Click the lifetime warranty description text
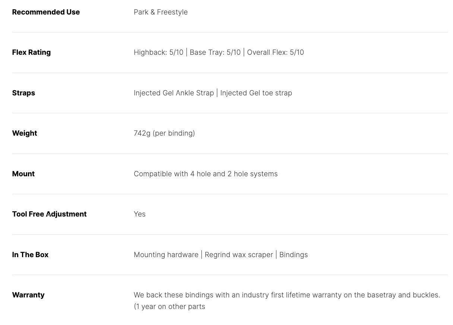Viewport: 453px width, 325px height. [287, 295]
